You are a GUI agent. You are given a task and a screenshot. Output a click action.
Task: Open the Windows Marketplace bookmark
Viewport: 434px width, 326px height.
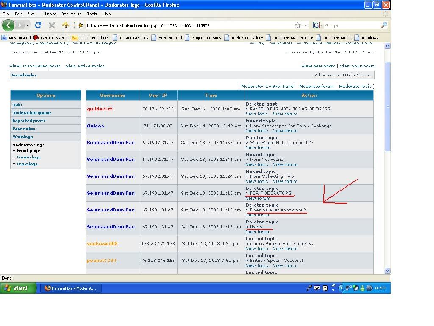pos(289,38)
